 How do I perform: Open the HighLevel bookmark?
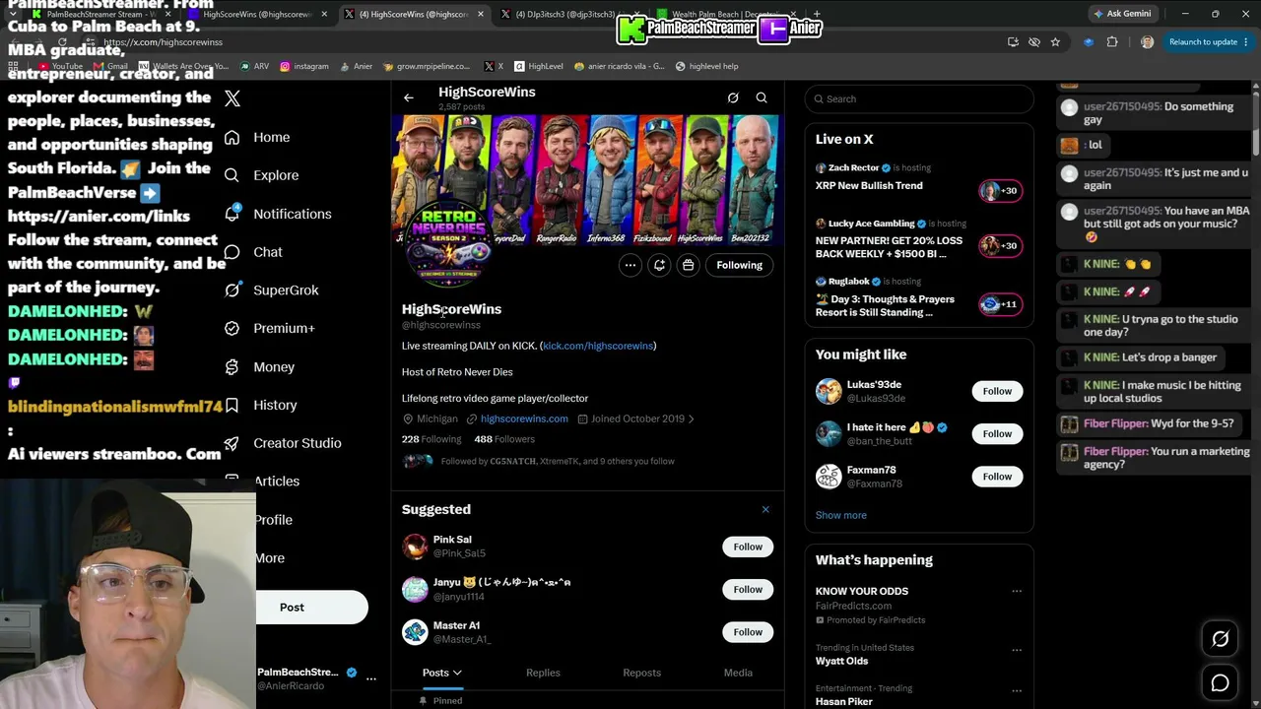(x=538, y=66)
